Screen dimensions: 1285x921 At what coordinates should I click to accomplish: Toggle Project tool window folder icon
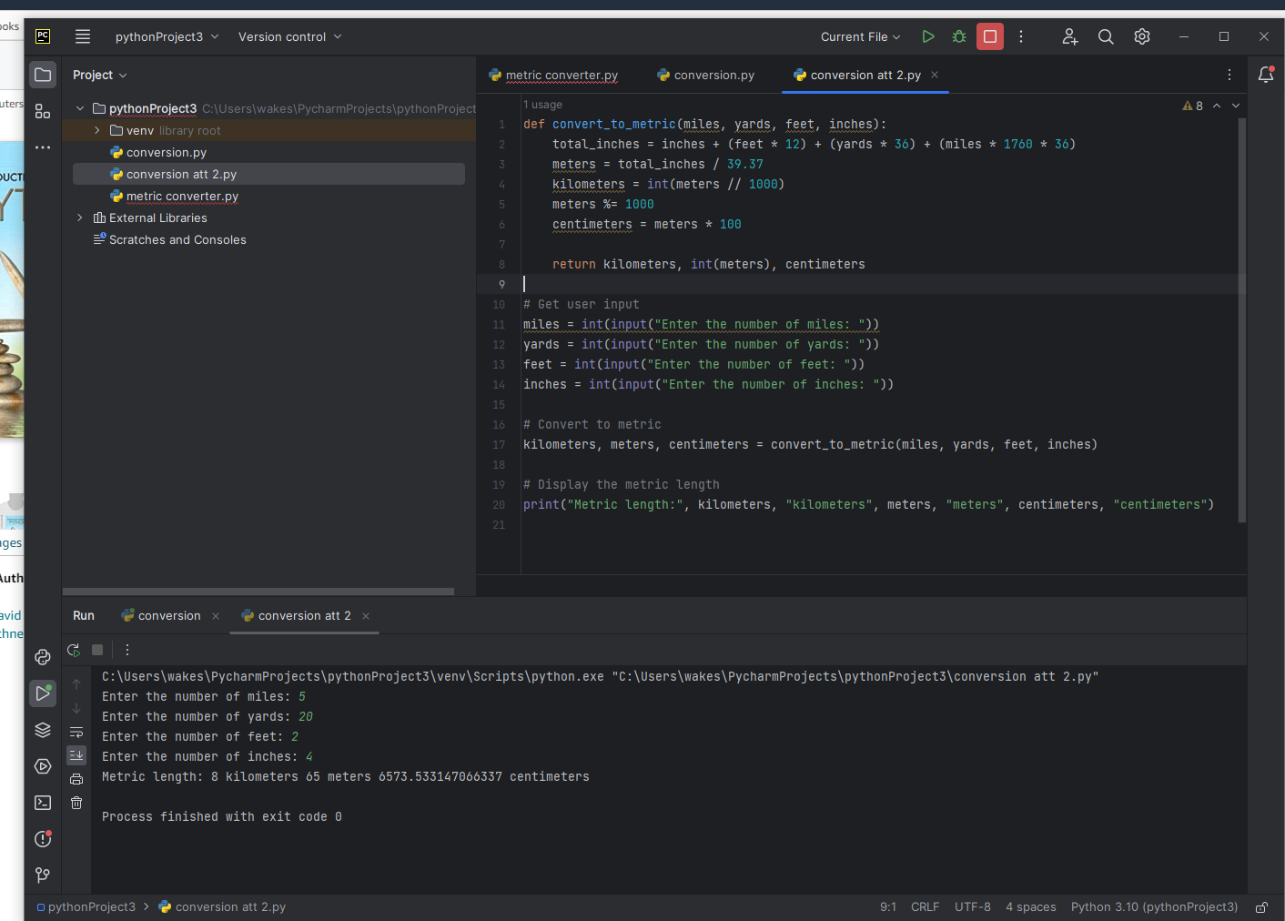(x=43, y=75)
